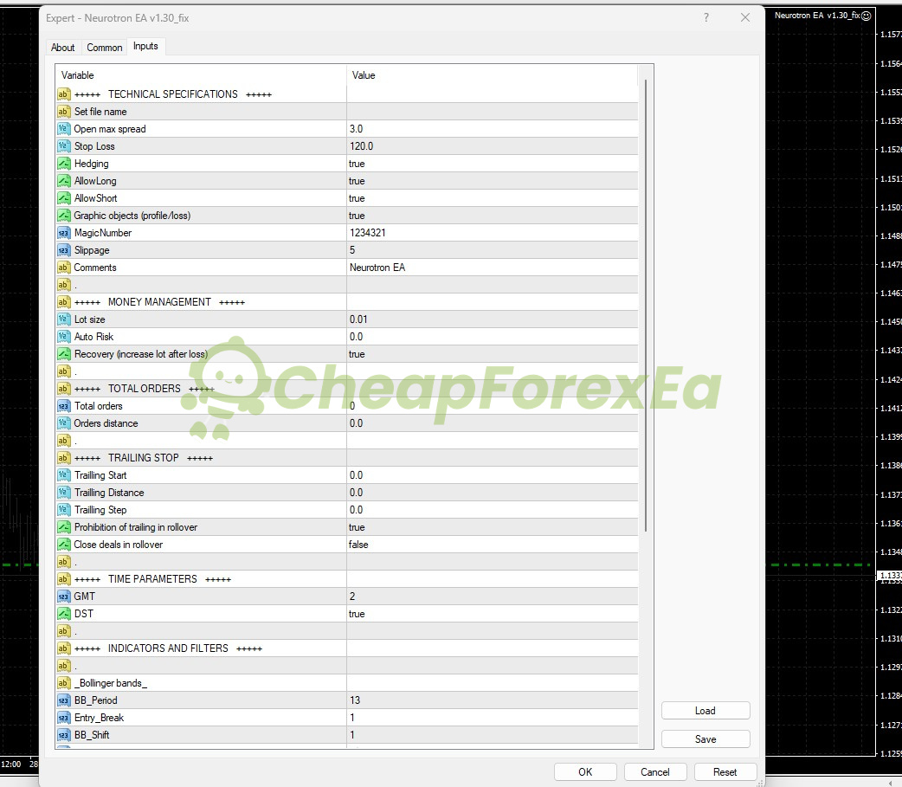Image resolution: width=902 pixels, height=787 pixels.
Task: Switch to the About tab
Action: click(x=62, y=47)
